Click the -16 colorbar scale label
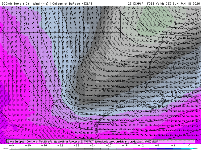Image resolution: width=201 pixels, height=150 pixels. click(x=125, y=145)
